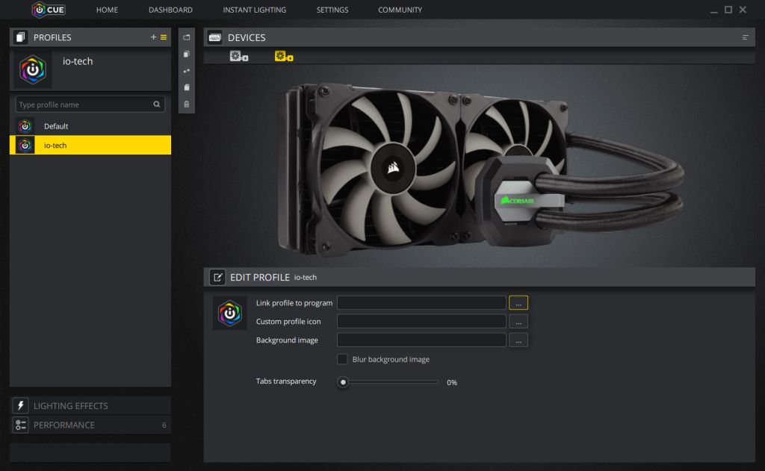This screenshot has height=471, width=765.
Task: Click the Tabs transparency slider handle
Action: tap(343, 382)
